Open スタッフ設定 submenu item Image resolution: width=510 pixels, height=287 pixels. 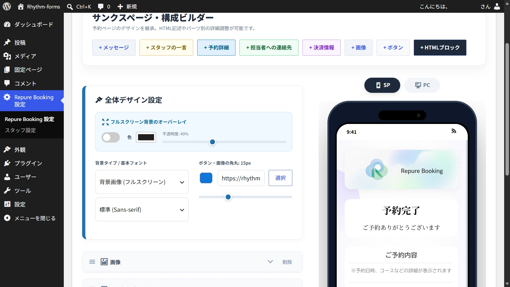tap(20, 130)
